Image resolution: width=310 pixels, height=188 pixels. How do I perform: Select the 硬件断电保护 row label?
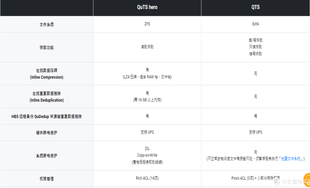(47, 132)
